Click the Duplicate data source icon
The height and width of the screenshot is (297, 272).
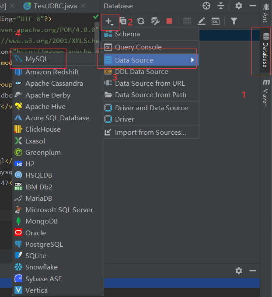(x=123, y=21)
